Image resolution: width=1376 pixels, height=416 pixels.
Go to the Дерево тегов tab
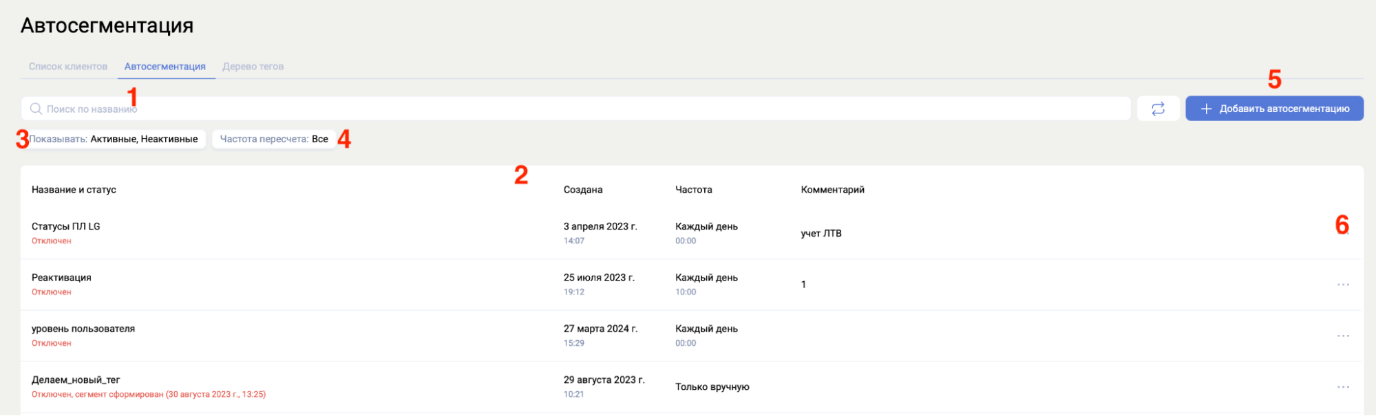253,67
